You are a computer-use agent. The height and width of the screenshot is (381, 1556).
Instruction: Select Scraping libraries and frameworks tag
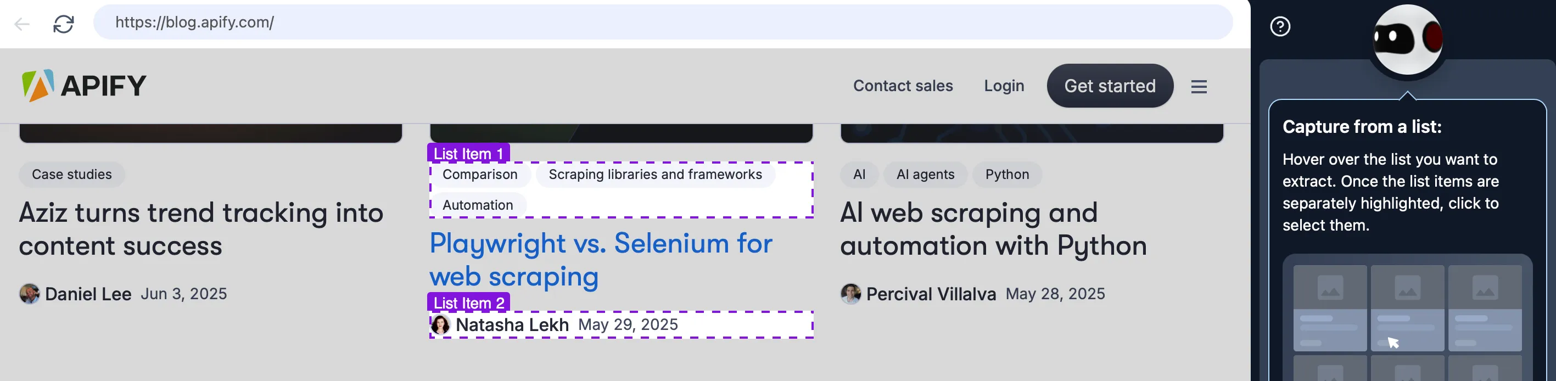[655, 175]
